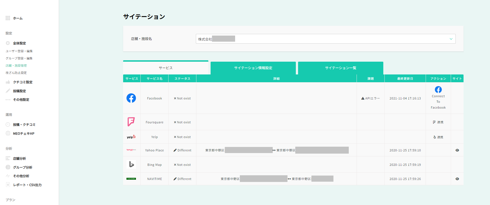
Task: Click the Facebook logo in service column
Action: click(x=131, y=98)
